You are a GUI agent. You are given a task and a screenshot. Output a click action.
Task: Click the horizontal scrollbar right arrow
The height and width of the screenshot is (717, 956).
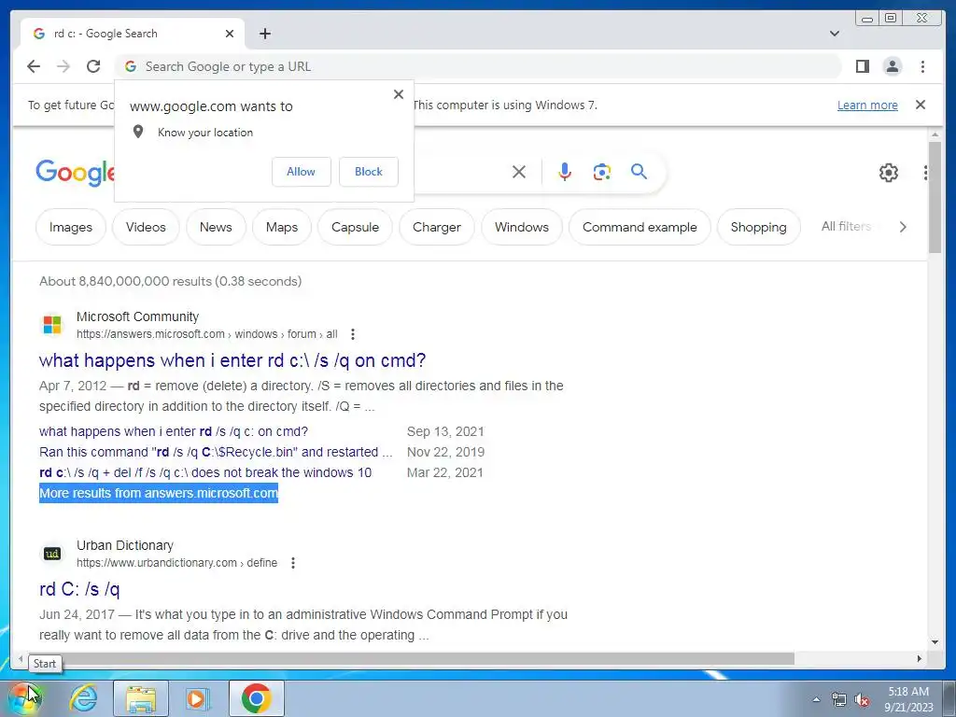point(920,658)
